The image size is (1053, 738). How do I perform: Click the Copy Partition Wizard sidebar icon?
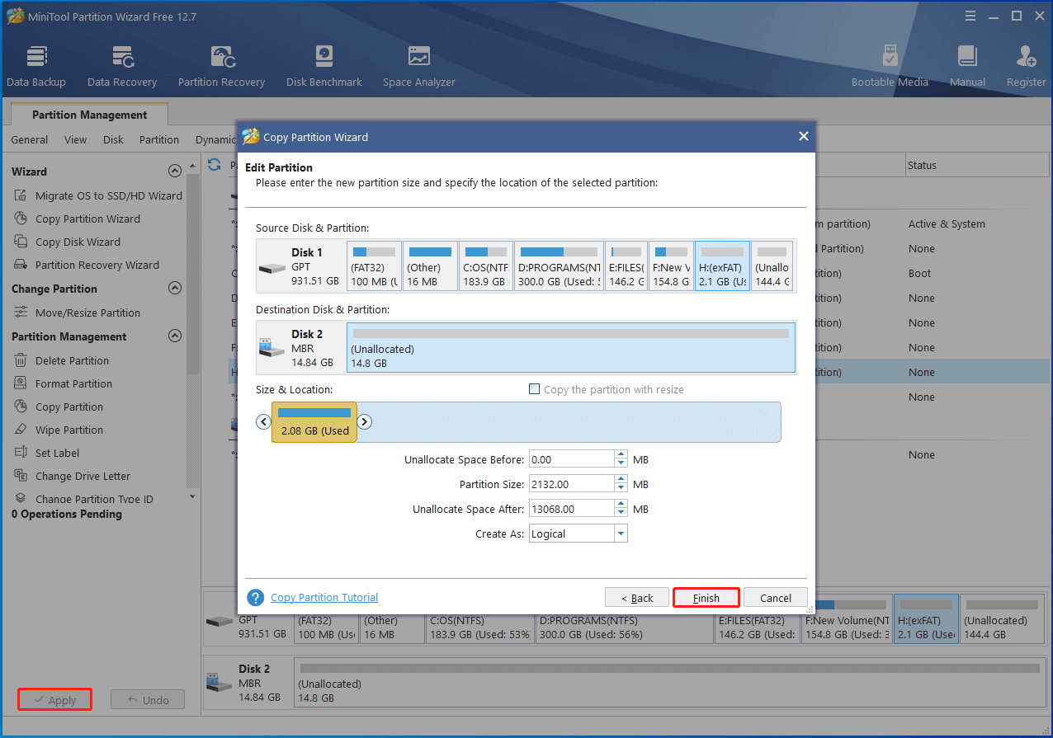[21, 219]
